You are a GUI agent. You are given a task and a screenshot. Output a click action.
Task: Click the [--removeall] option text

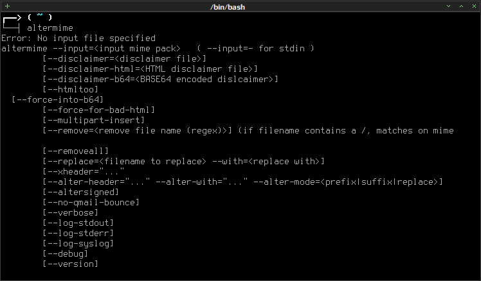[x=76, y=151]
